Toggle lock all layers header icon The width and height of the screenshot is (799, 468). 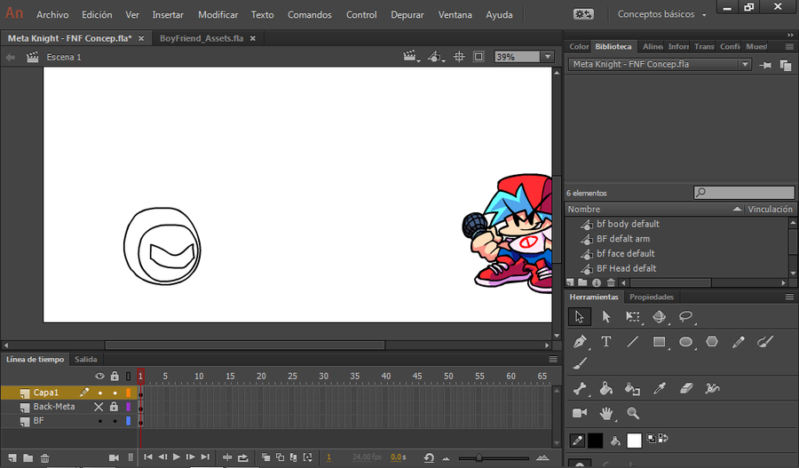tap(115, 377)
